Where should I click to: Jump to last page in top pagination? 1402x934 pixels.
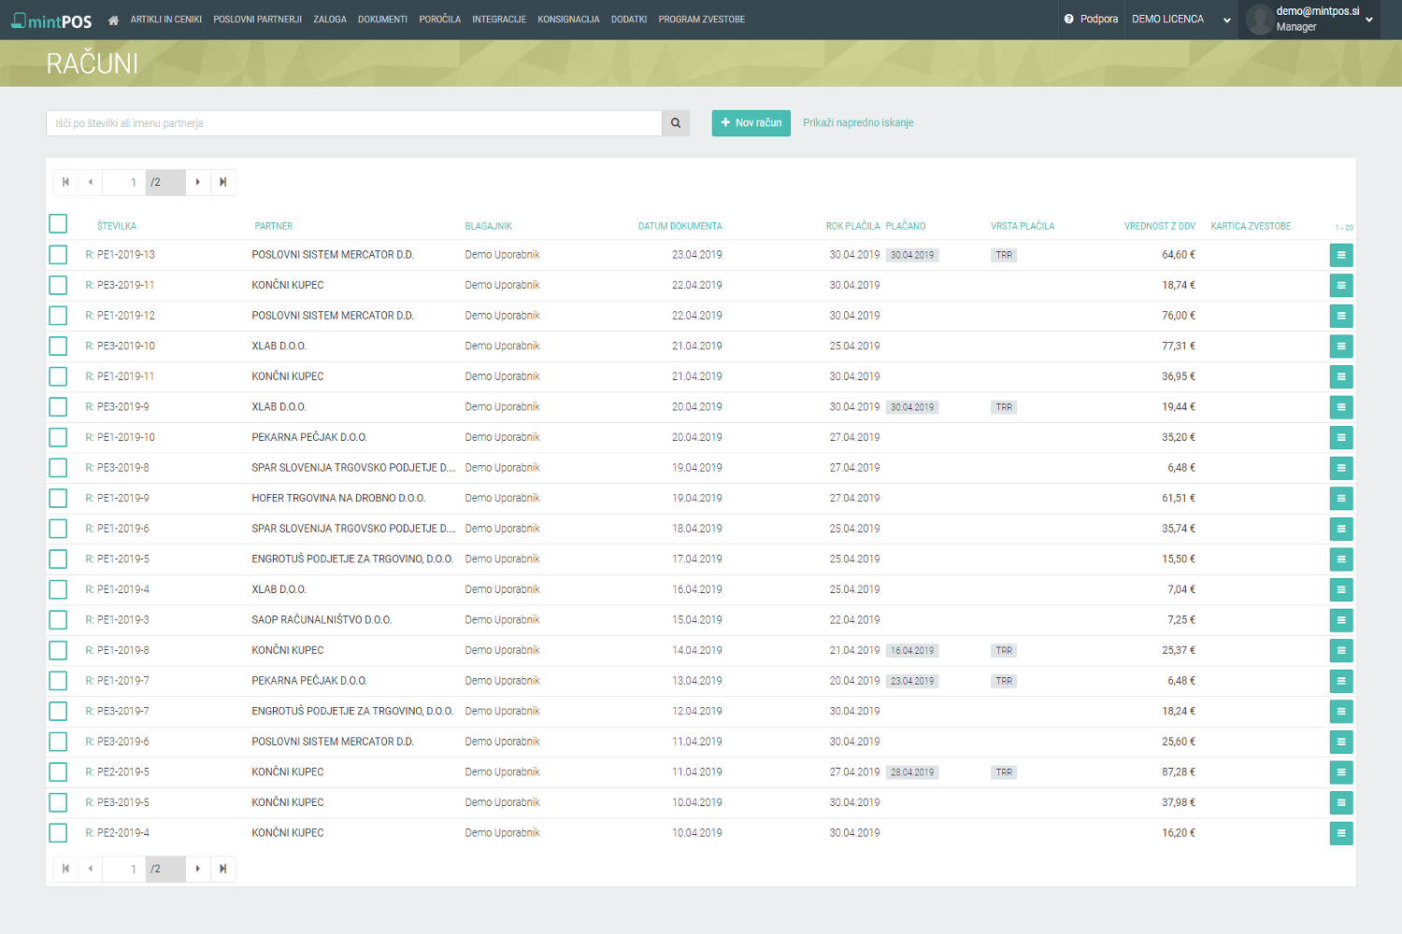pos(223,182)
